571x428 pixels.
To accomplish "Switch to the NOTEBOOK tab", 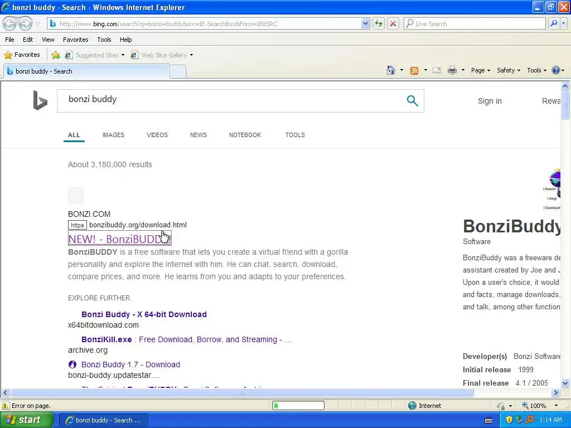I will [245, 135].
